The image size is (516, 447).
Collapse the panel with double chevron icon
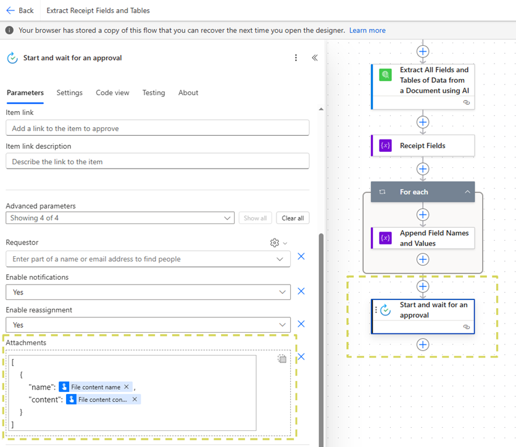[x=314, y=58]
